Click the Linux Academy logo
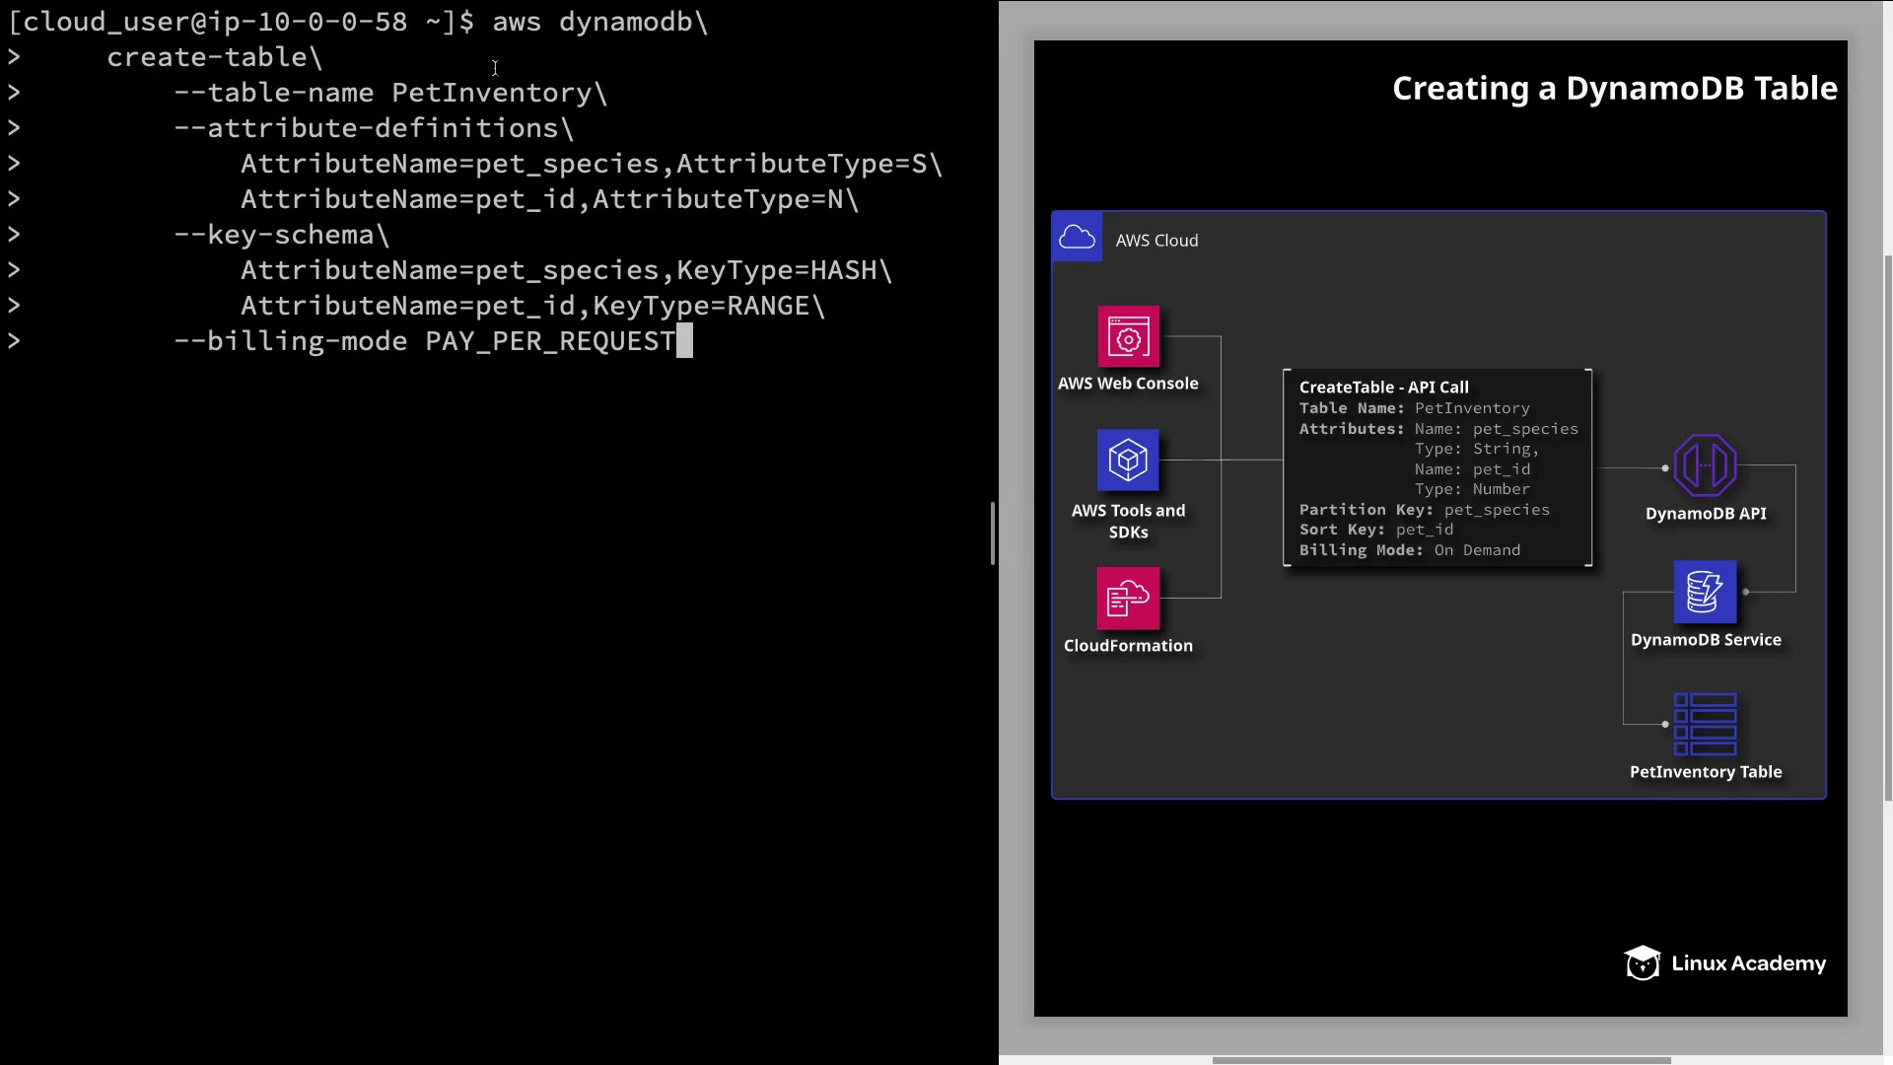This screenshot has width=1893, height=1065. click(1724, 963)
